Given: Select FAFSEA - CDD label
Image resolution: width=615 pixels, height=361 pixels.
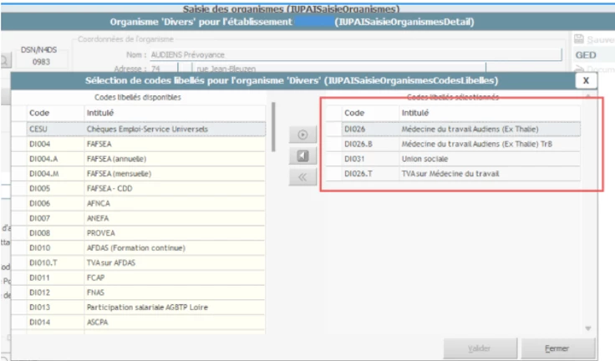Looking at the screenshot, I should (x=109, y=189).
